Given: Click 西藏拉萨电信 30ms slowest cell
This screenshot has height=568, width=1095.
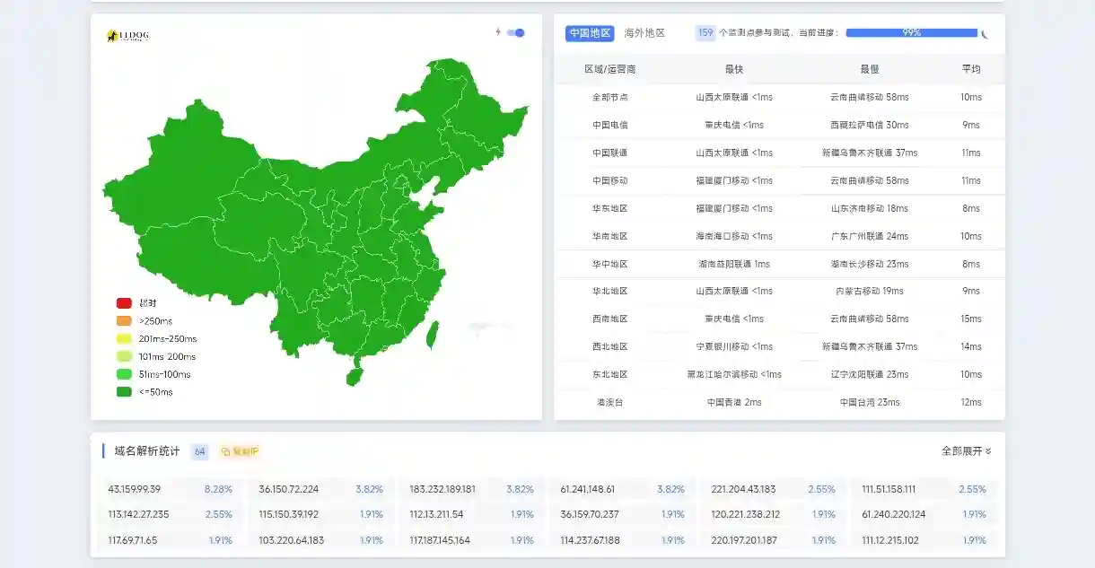Looking at the screenshot, I should point(869,125).
